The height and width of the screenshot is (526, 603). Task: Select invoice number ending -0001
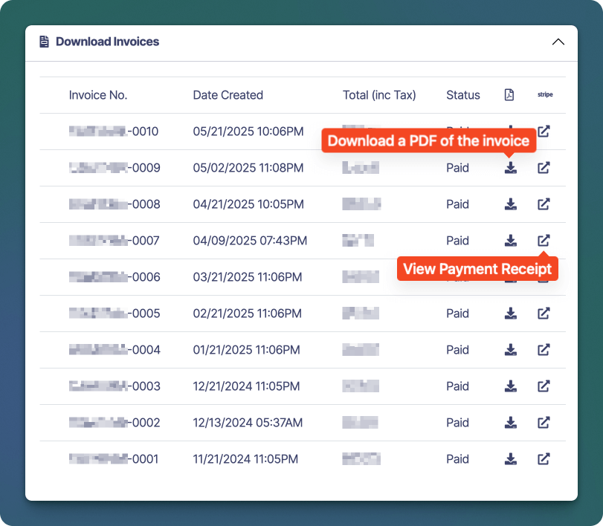(x=114, y=459)
